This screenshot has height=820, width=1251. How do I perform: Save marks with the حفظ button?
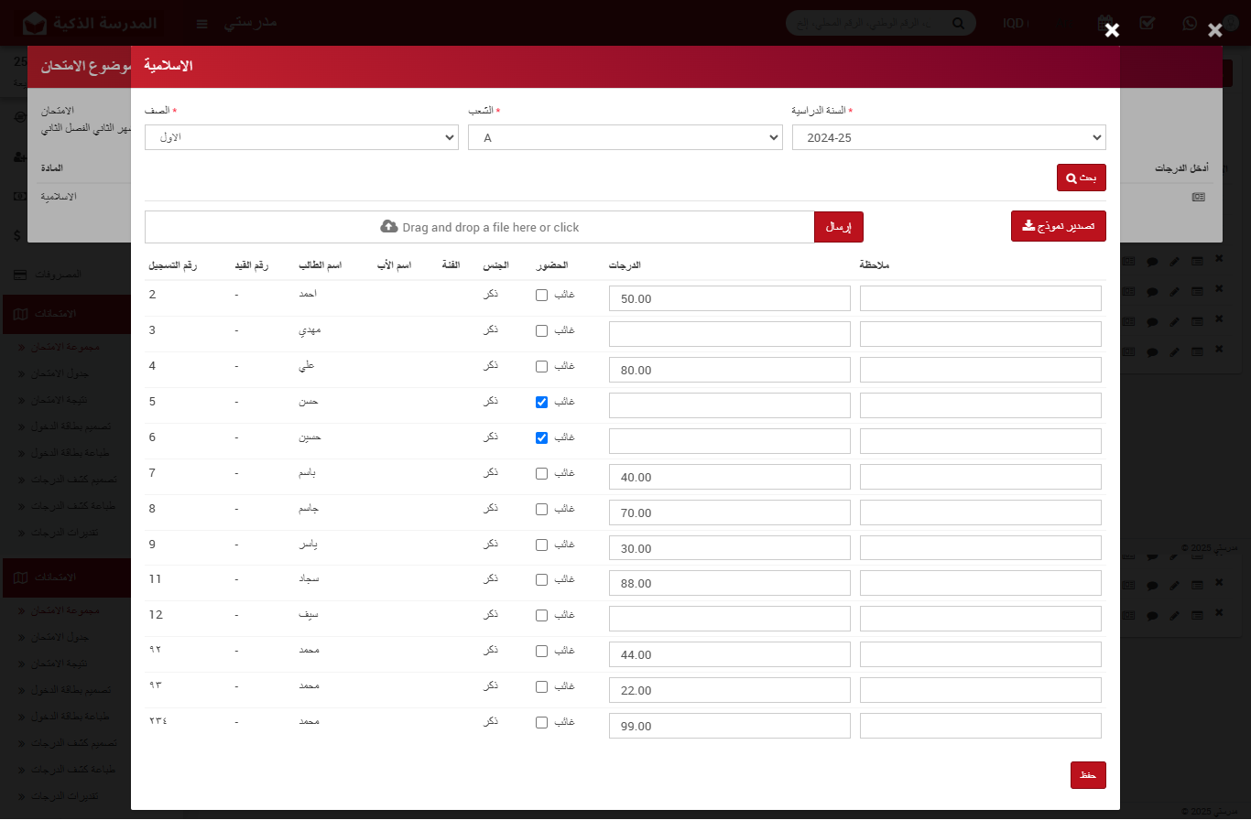click(1088, 775)
